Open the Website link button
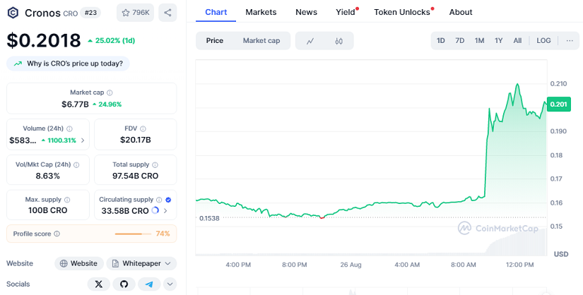The image size is (583, 295). pyautogui.click(x=79, y=263)
